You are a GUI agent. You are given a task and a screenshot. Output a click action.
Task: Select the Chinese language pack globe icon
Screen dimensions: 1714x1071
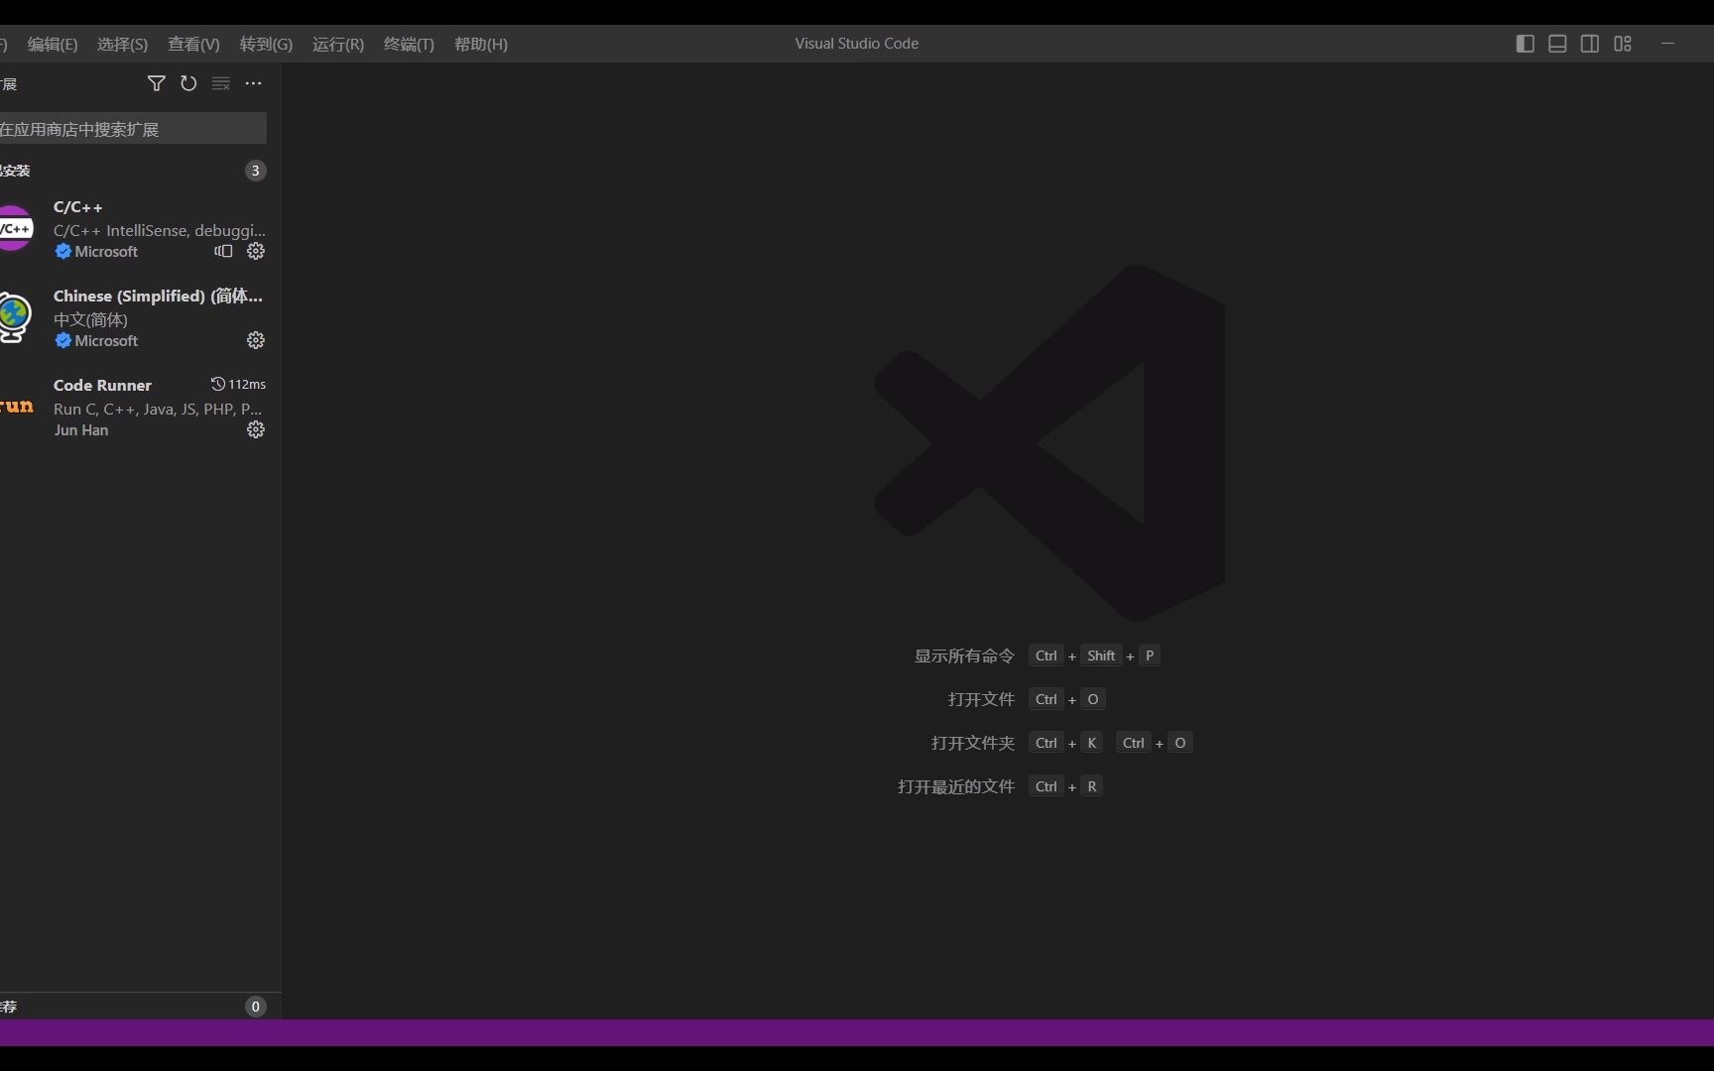coord(14,317)
